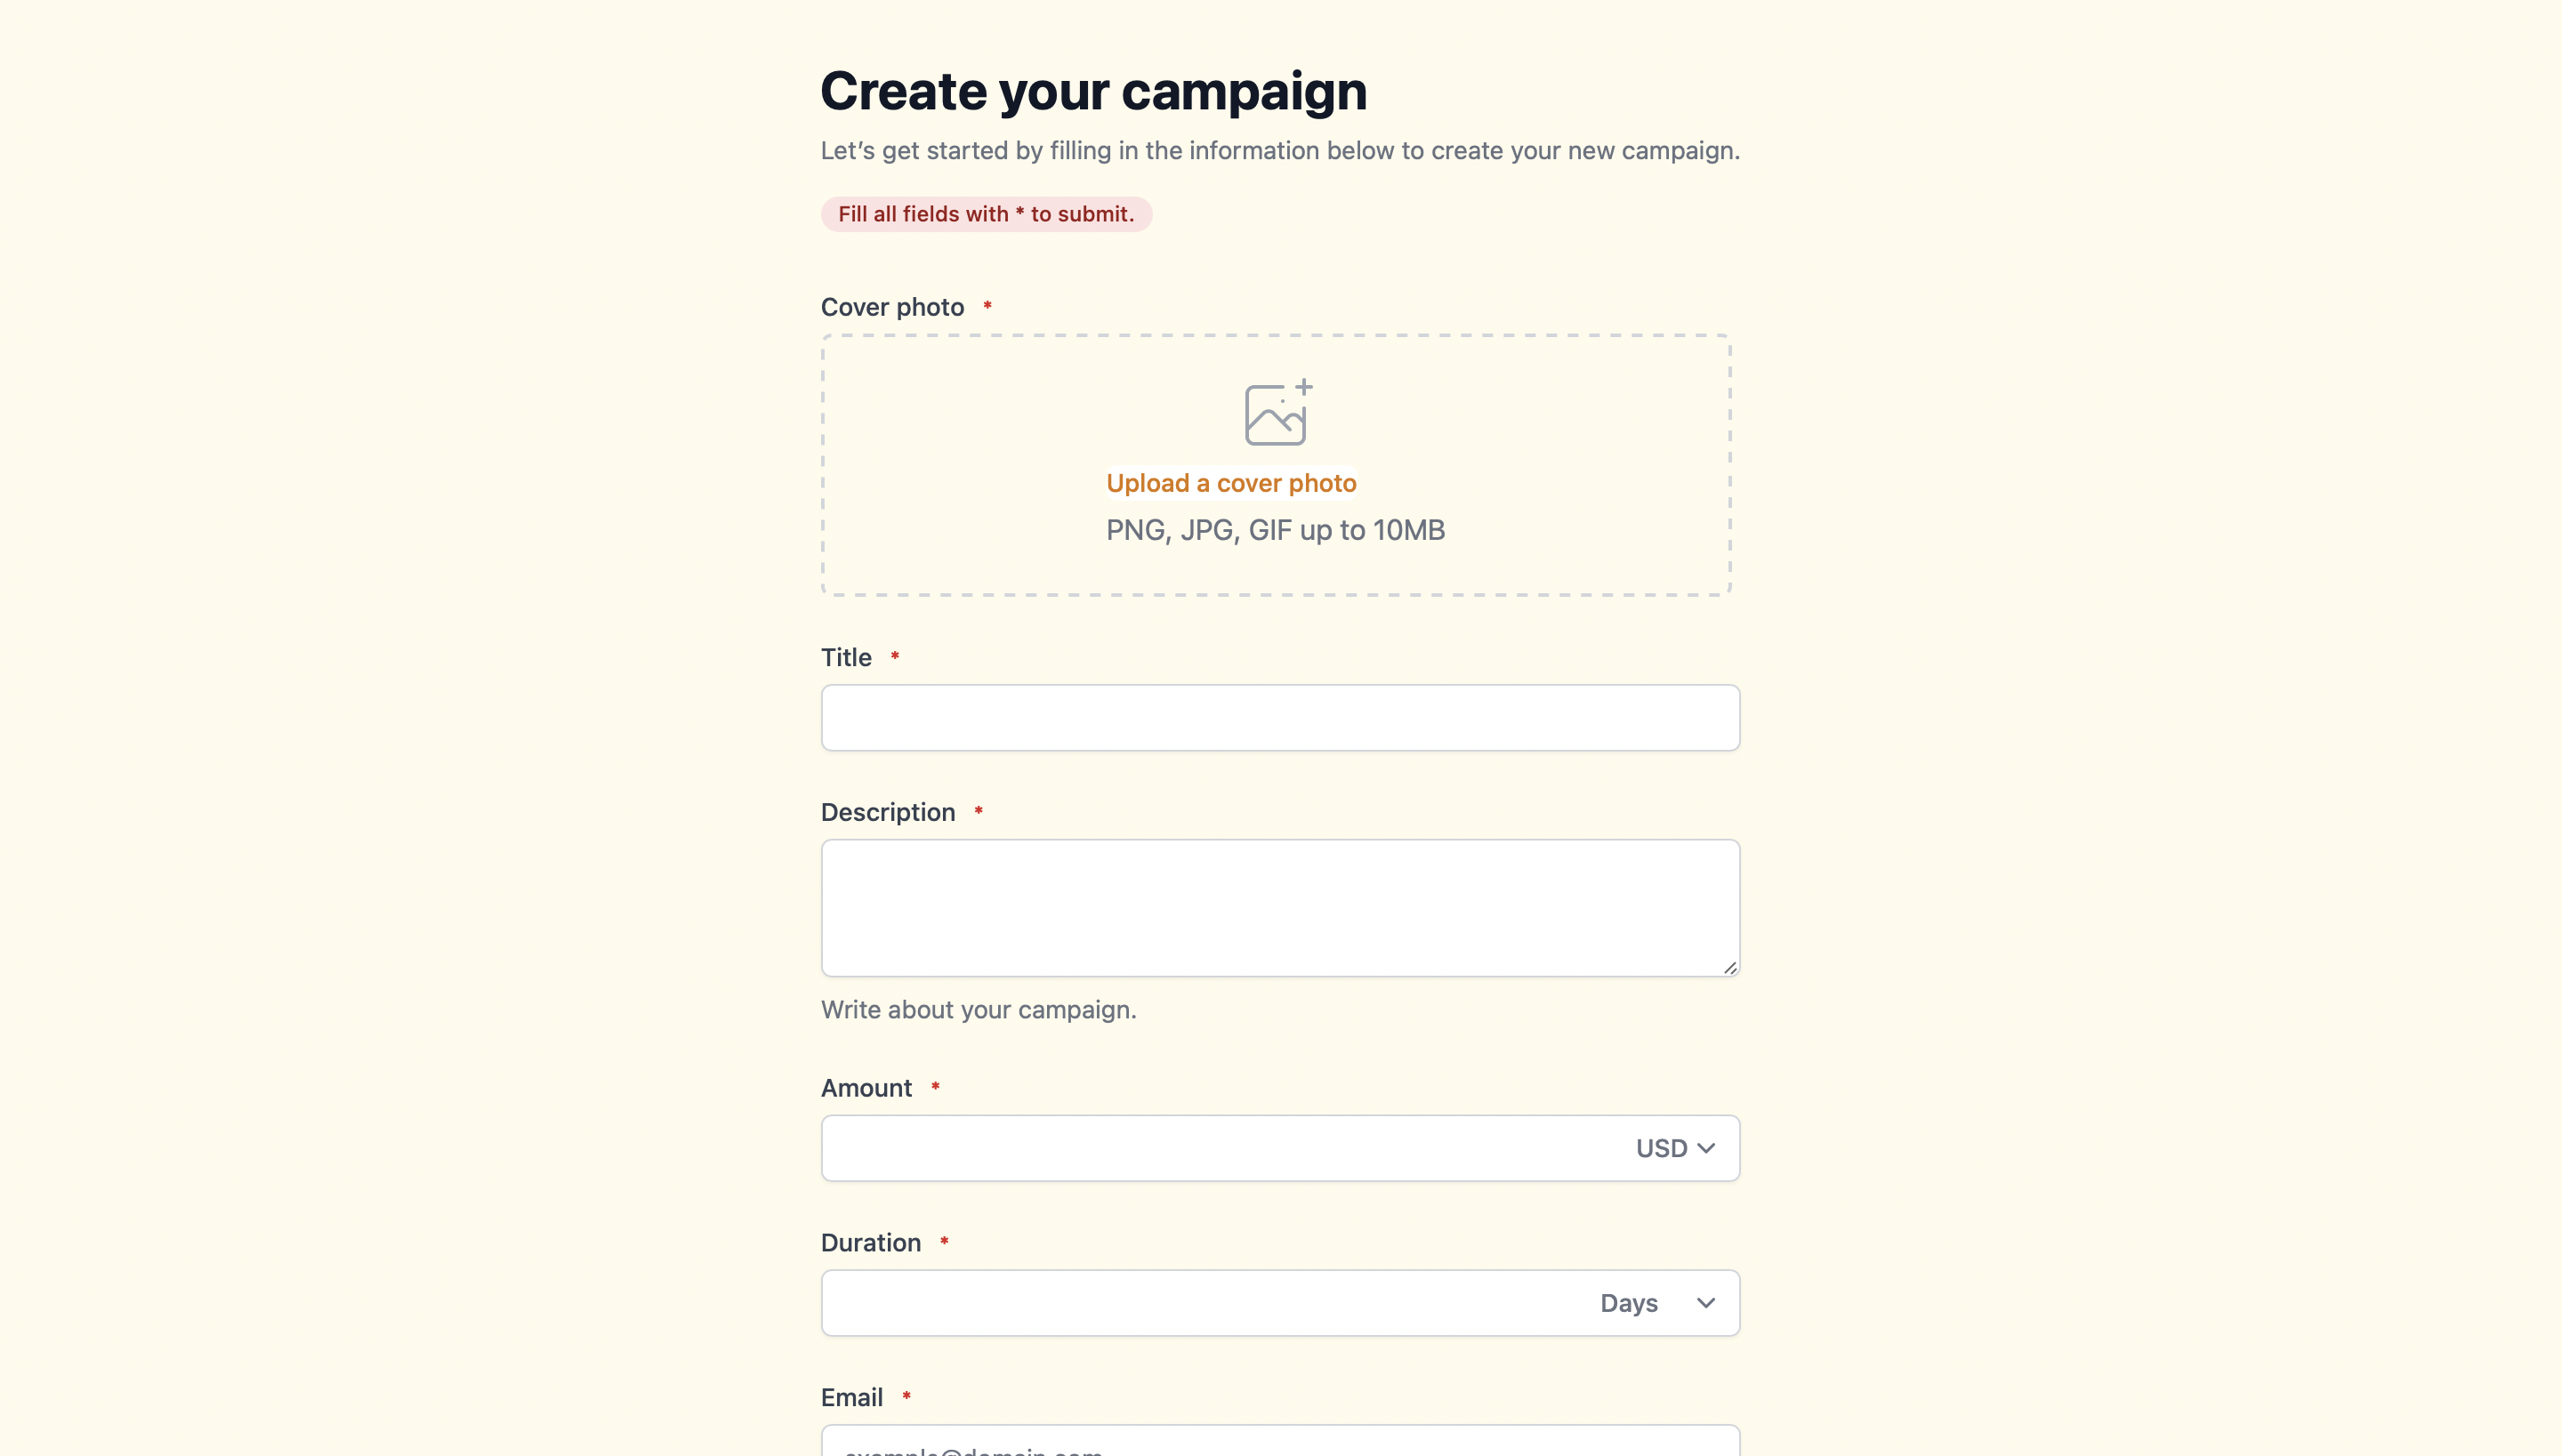Focus the Amount value input
2562x1456 pixels.
(x=1200, y=1148)
